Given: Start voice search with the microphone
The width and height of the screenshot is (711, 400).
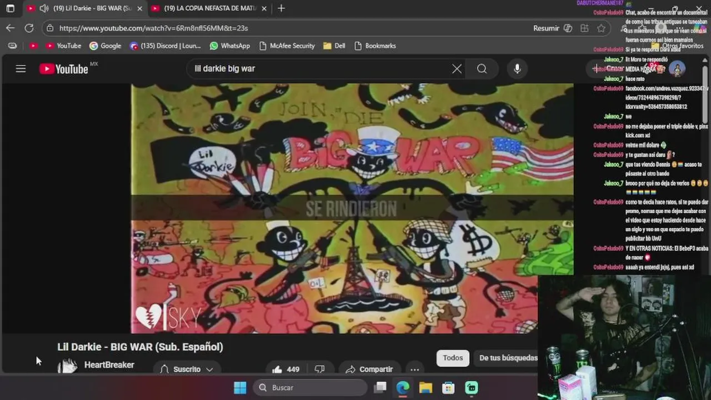Looking at the screenshot, I should 517,69.
